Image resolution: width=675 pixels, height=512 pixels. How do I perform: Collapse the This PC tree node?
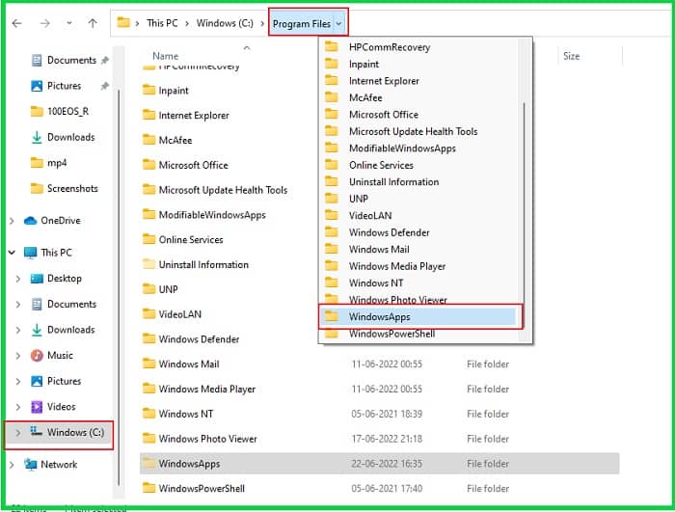coord(12,253)
